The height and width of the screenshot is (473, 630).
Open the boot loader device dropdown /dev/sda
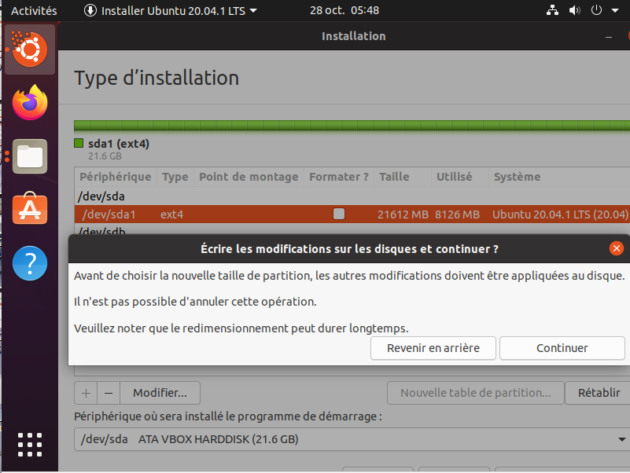click(x=352, y=439)
